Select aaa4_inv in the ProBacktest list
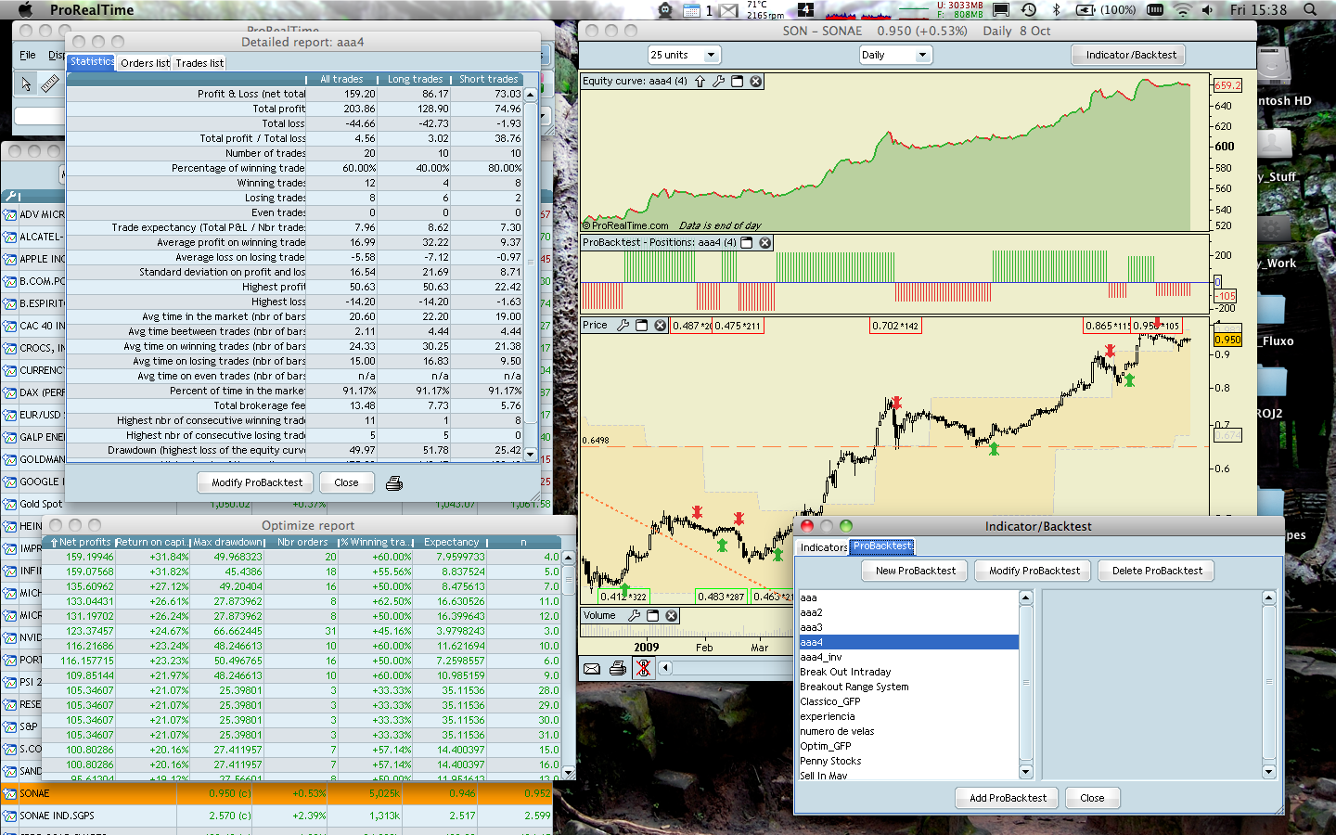 coord(908,657)
